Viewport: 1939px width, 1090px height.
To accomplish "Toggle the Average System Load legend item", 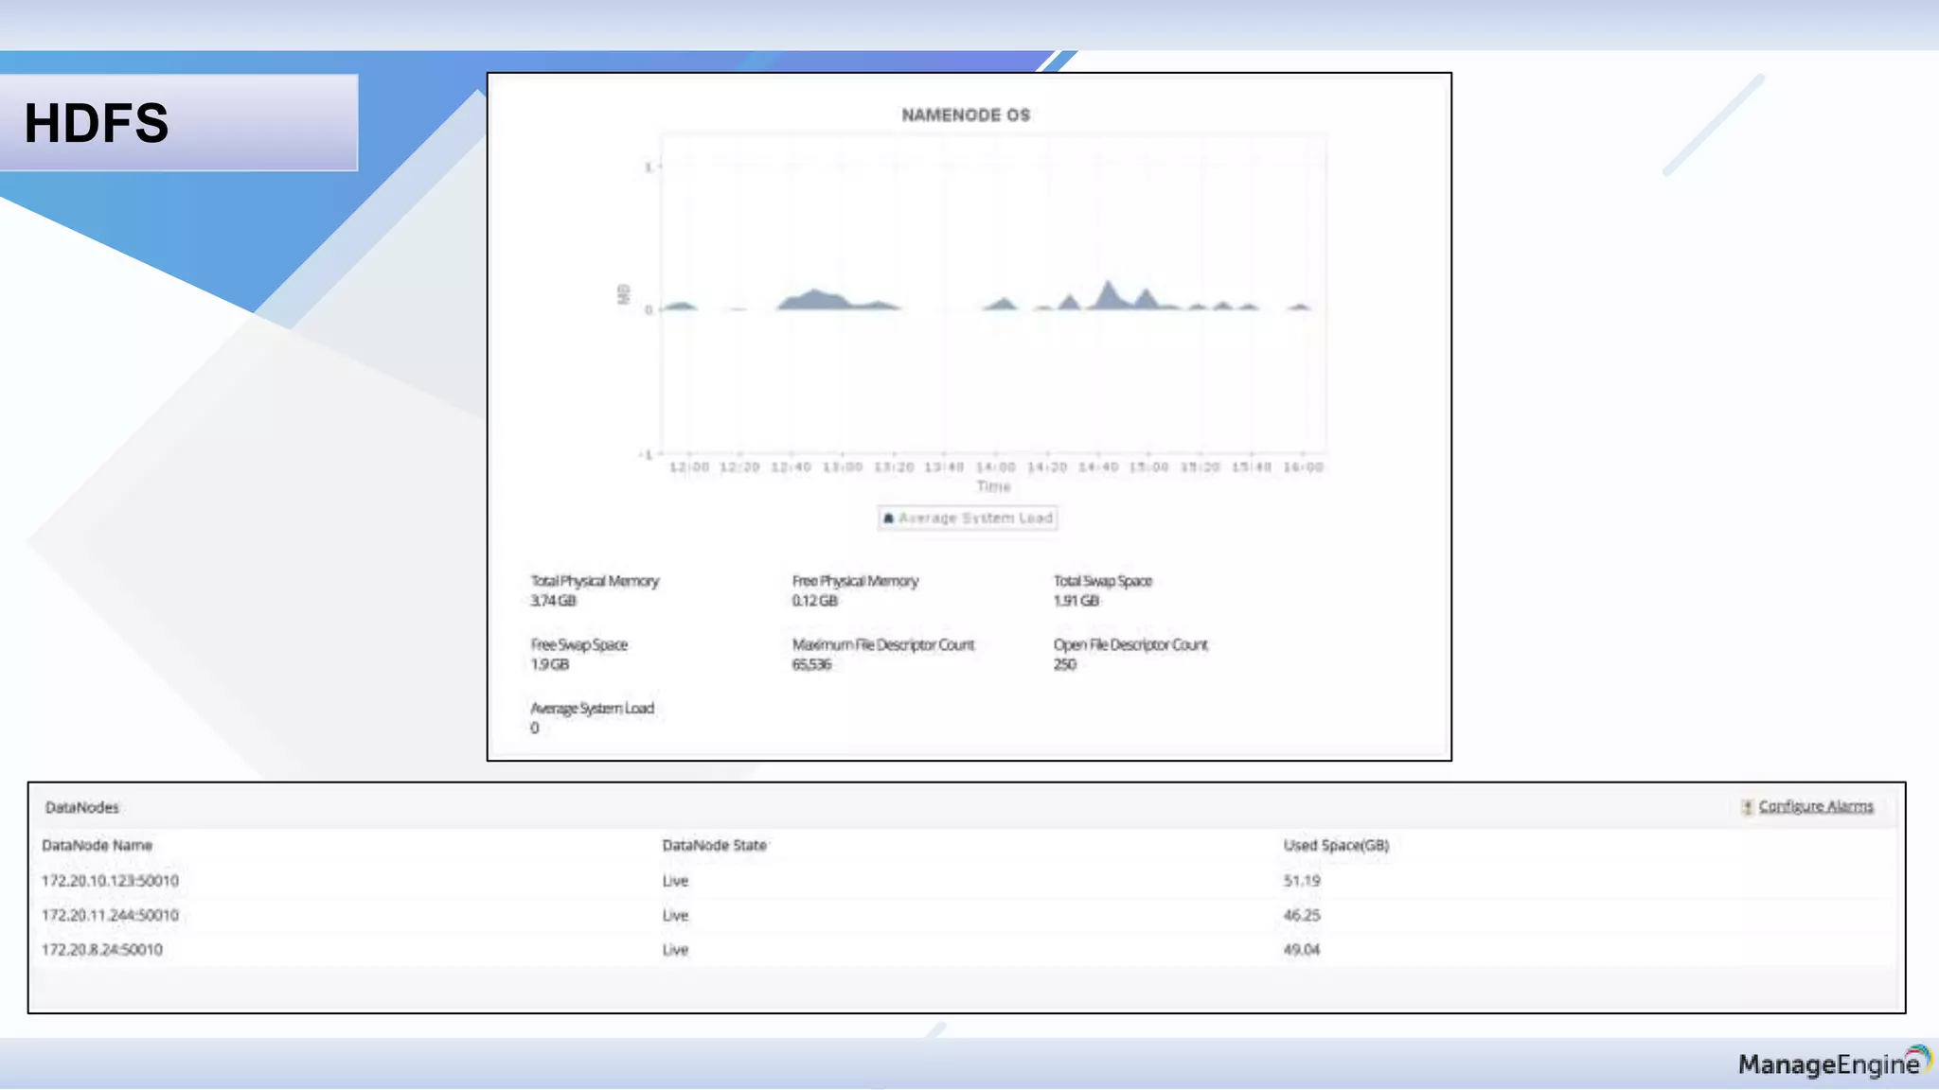I will point(974,518).
